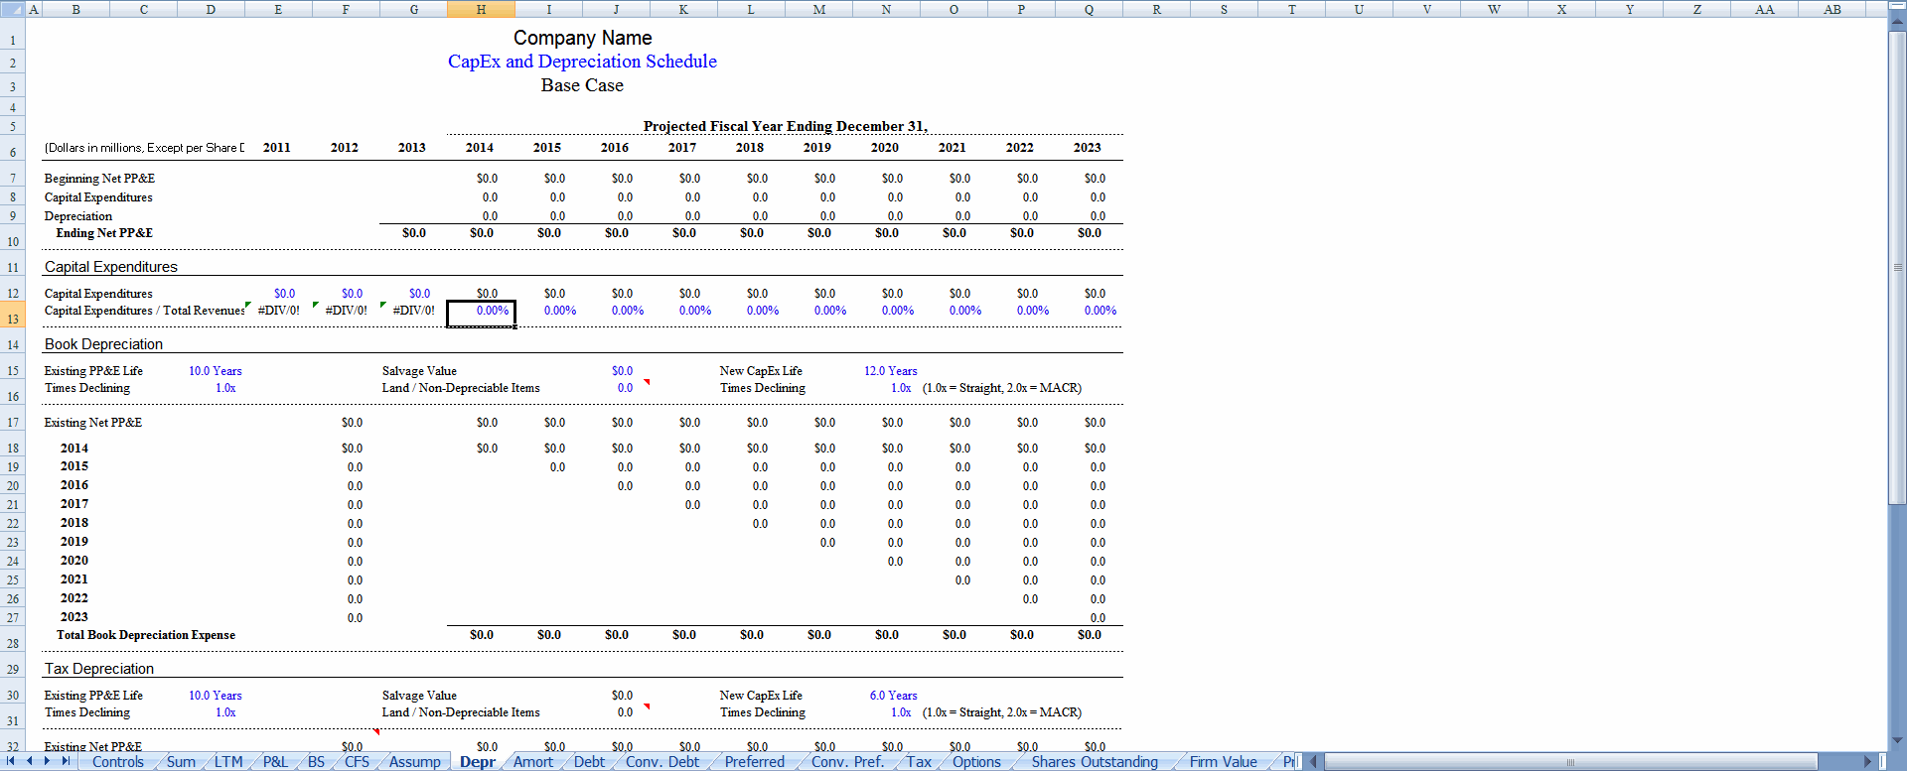Click the #DIV/0! cell under 2011
This screenshot has width=1907, height=771.
[x=278, y=311]
